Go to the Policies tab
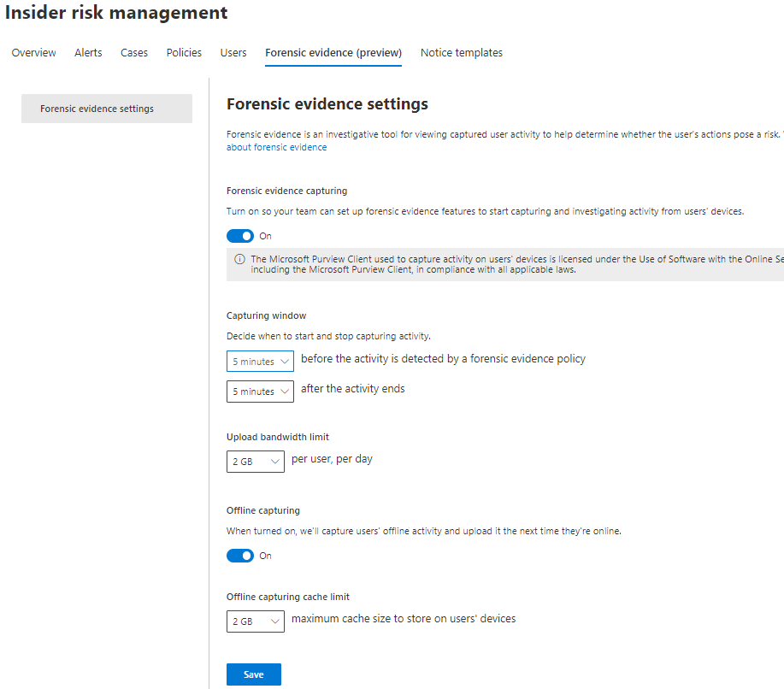The image size is (784, 689). tap(184, 52)
